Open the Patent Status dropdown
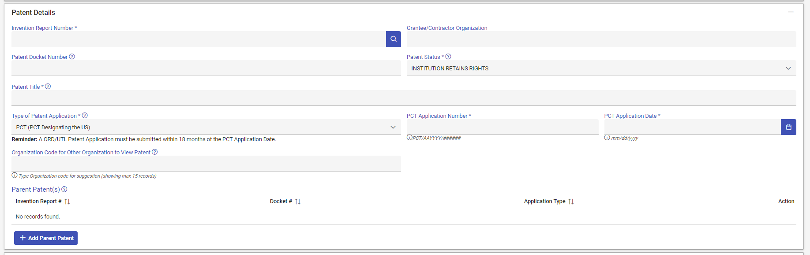The width and height of the screenshot is (810, 255). pyautogui.click(x=601, y=69)
